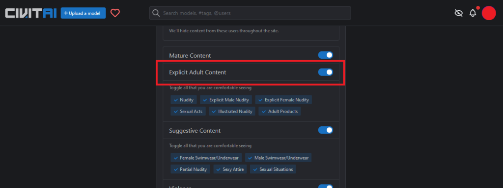Toggle the Violence switch
The height and width of the screenshot is (188, 503).
coord(326,187)
